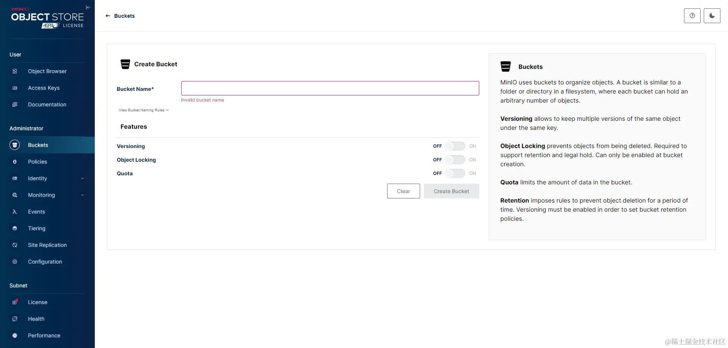Click the License icon with red dot

(15, 302)
